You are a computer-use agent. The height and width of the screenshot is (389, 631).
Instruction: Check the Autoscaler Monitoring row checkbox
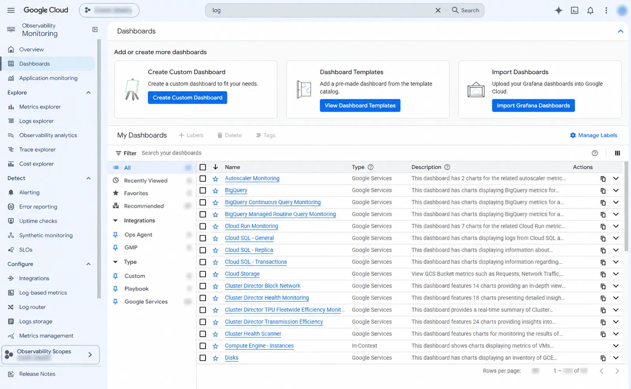coord(203,179)
